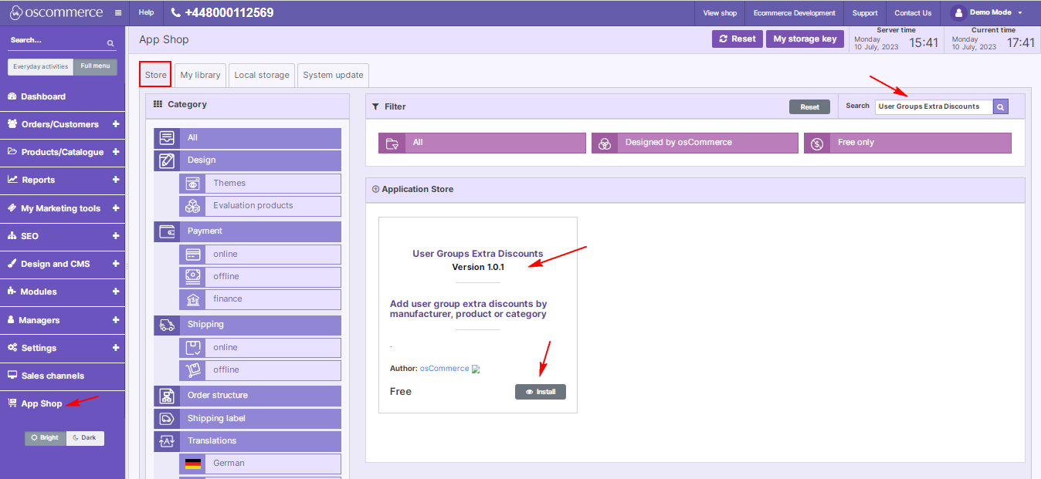
Task: Click the osCommerce author link
Action: [x=444, y=369]
